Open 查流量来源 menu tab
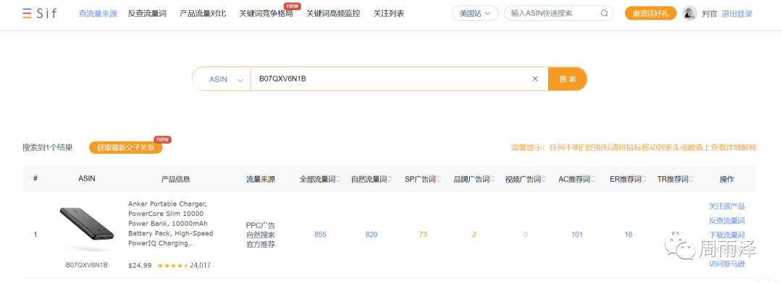 coord(98,14)
